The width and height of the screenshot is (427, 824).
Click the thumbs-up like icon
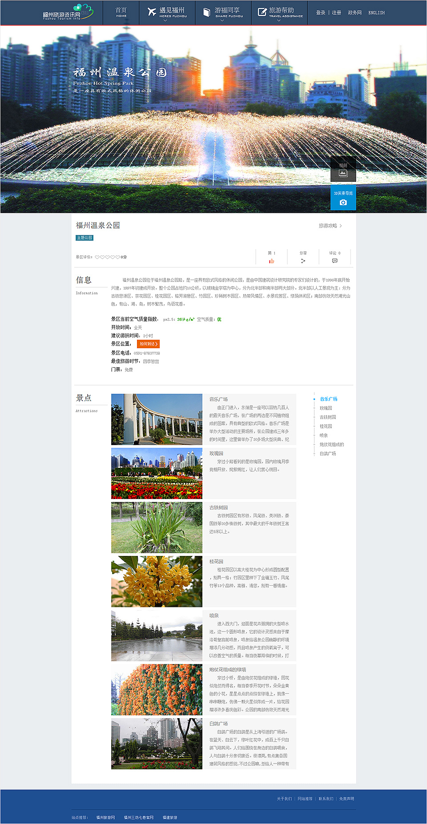(271, 261)
